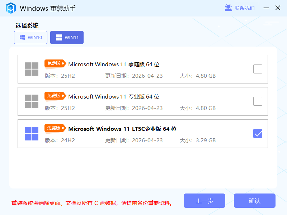The image size is (287, 215).
Task: Click 免费版 badge on LTSC企业版 row
Action: pyautogui.click(x=55, y=128)
